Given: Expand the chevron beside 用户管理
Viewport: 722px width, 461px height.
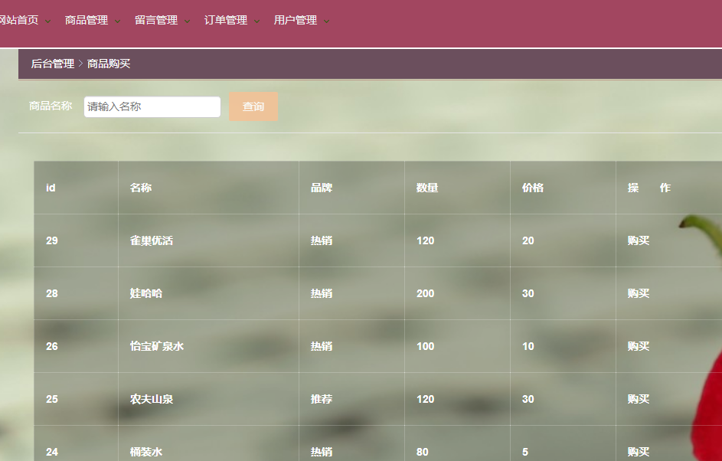Looking at the screenshot, I should [x=326, y=21].
